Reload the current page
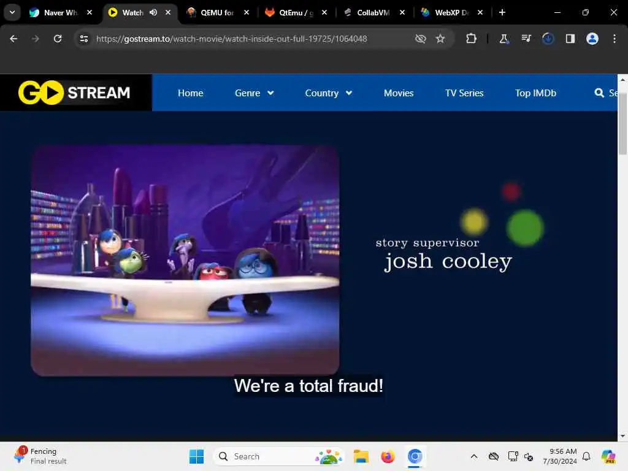The height and width of the screenshot is (471, 628). [58, 39]
